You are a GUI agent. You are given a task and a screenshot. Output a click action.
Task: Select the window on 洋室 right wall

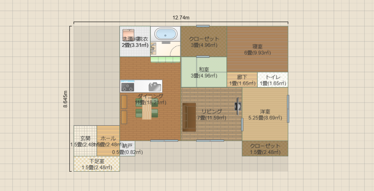coord(288,109)
